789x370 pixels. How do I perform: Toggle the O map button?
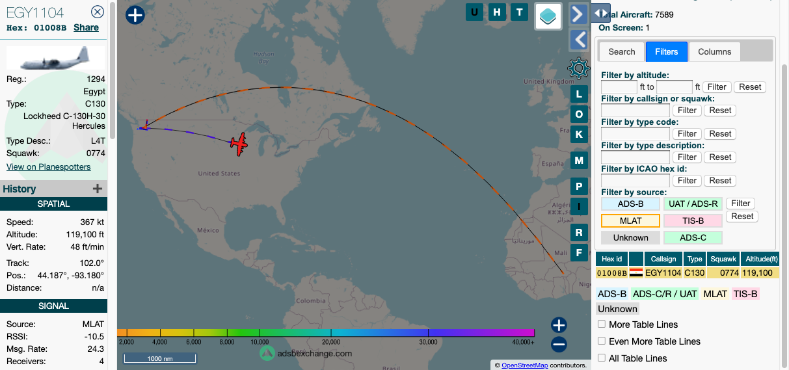point(579,114)
